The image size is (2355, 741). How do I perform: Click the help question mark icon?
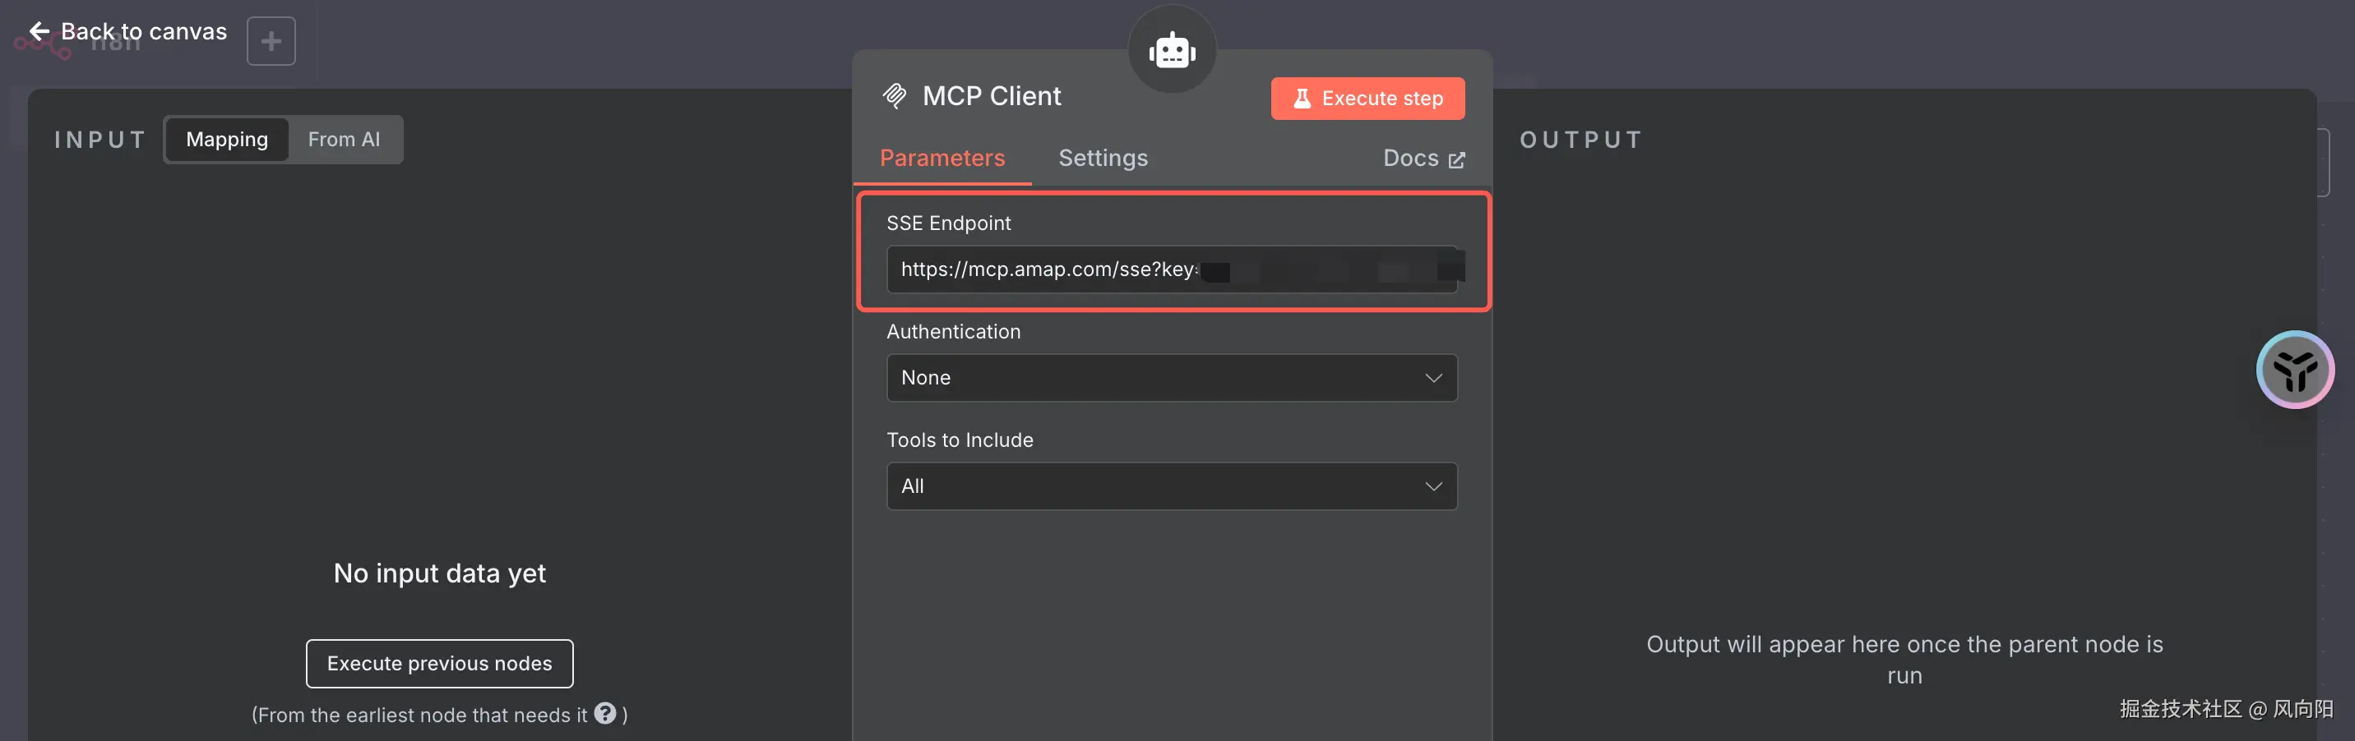pyautogui.click(x=605, y=714)
